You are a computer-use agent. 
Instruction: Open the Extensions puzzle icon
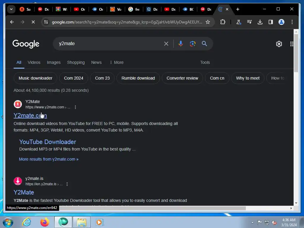223,22
